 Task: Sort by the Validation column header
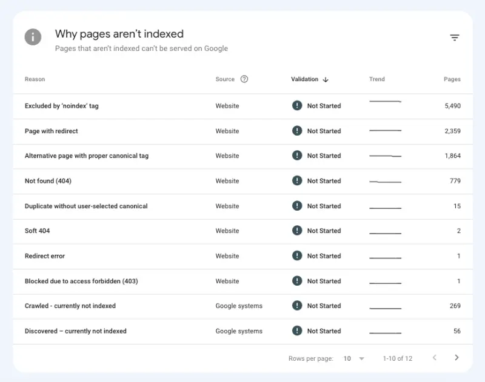[x=304, y=79]
